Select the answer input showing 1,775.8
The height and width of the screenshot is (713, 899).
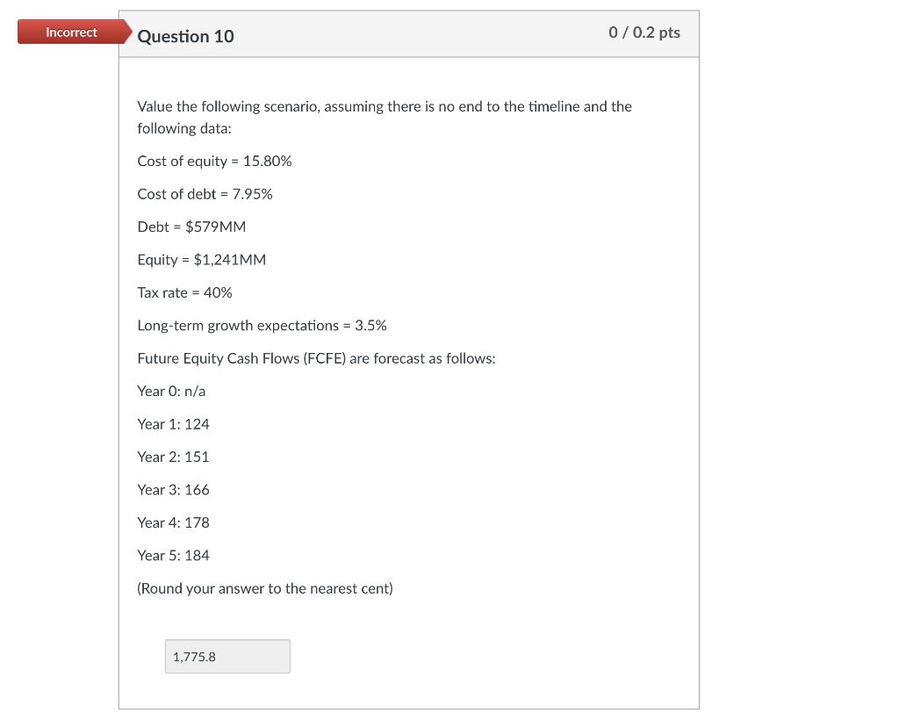(227, 656)
